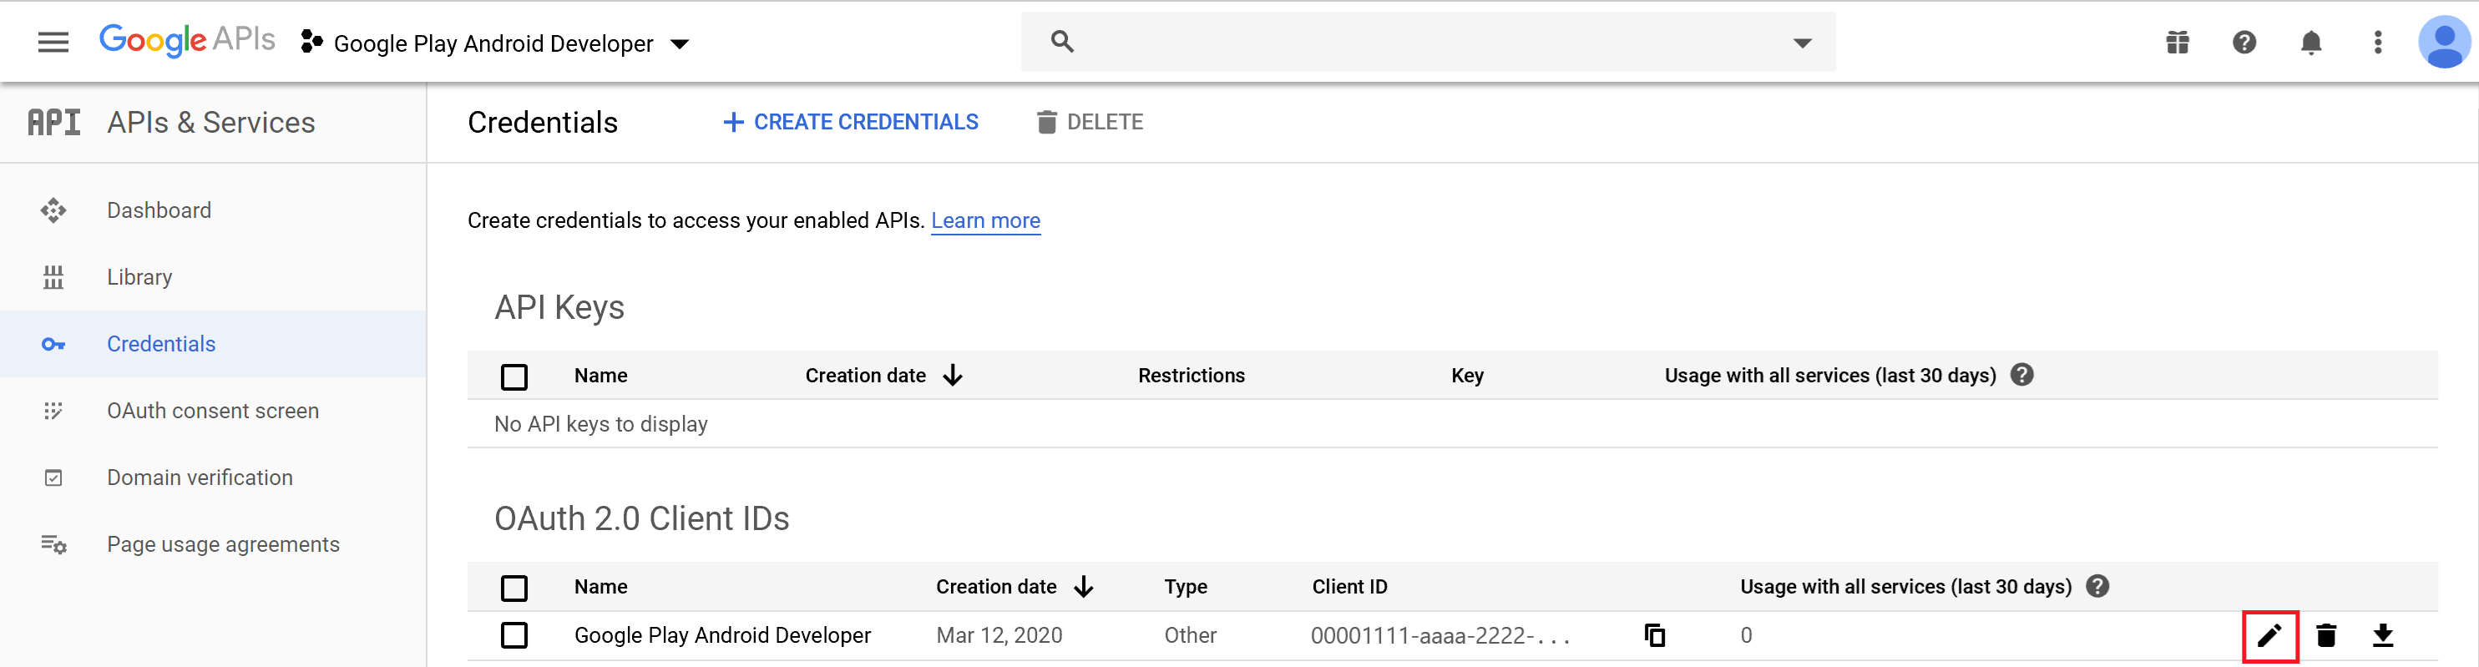This screenshot has height=667, width=2479.
Task: Open the Google Play Android Developer project dropdown
Action: click(494, 43)
